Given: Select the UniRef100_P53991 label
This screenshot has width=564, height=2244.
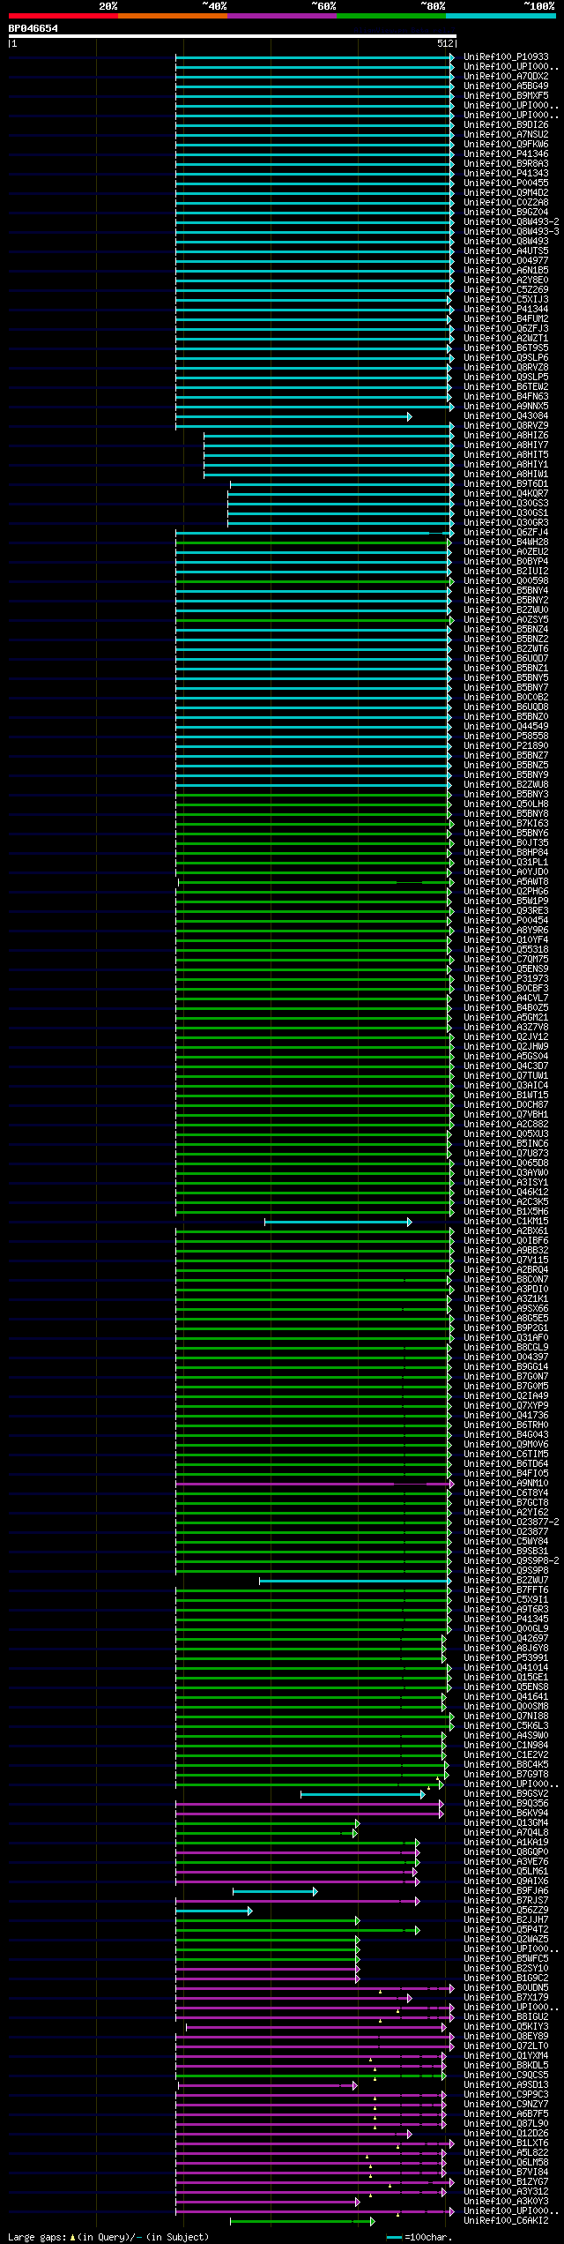Looking at the screenshot, I should (x=506, y=1659).
